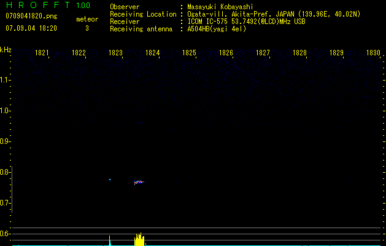Click the version number 1.0.0
The image size is (386, 246).
click(83, 5)
